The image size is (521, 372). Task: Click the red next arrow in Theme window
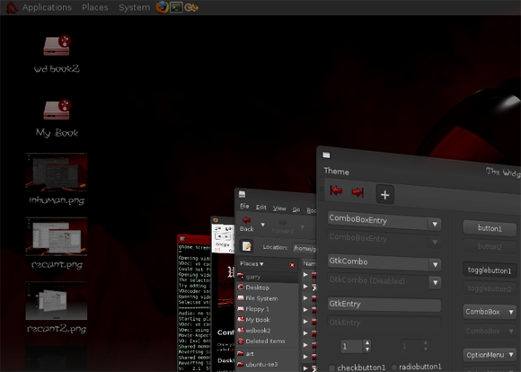358,192
